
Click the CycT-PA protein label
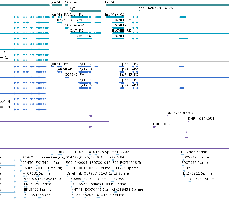click(85, 86)
